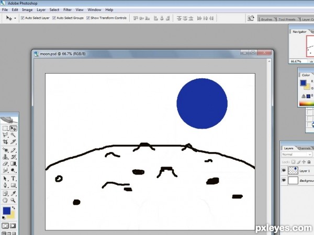
Task: Select the Rectangle shape tool
Action: 13,185
